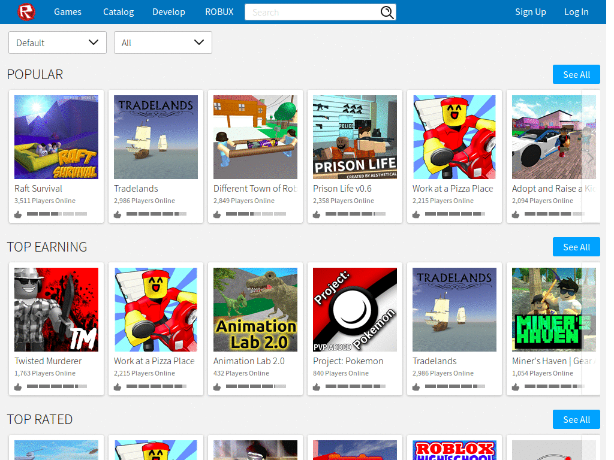Click the search magnifier icon
614x460 pixels.
click(x=387, y=11)
